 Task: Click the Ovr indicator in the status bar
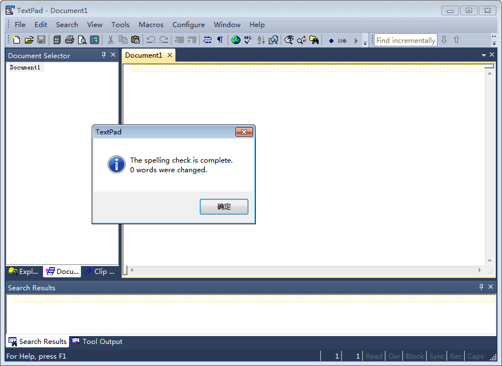click(394, 356)
